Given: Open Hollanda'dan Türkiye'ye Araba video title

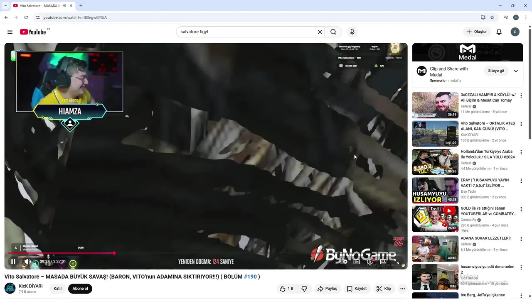Looking at the screenshot, I should point(488,154).
